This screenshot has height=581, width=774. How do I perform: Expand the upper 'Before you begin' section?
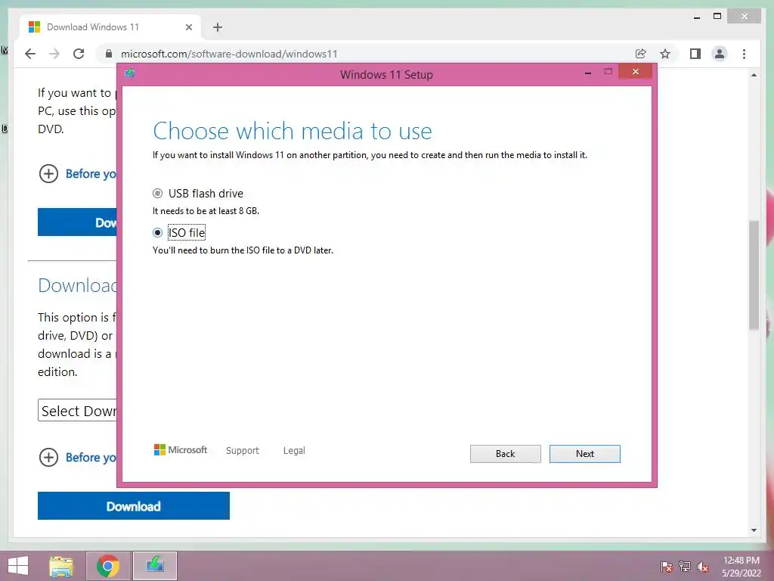coord(78,174)
